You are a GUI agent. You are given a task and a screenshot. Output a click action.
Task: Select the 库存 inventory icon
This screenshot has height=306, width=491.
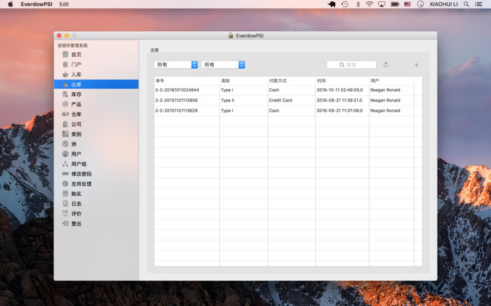tap(65, 94)
